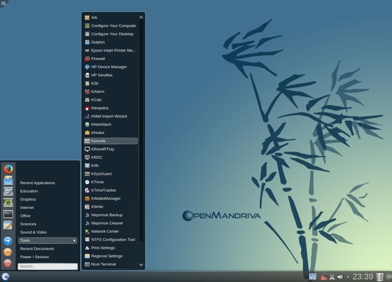Click into the Search field
Image resolution: width=392 pixels, height=282 pixels.
(48, 266)
